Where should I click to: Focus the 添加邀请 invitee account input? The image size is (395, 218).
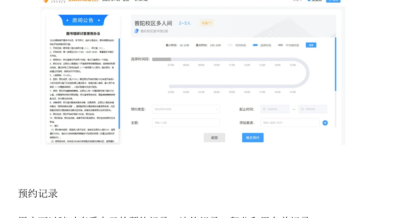(x=290, y=123)
